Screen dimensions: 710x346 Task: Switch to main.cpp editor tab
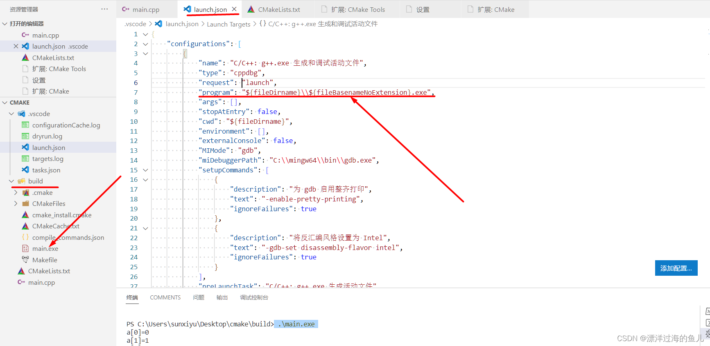point(146,9)
